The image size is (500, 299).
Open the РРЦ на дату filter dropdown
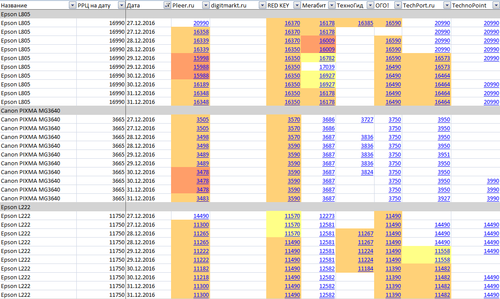coord(121,5)
